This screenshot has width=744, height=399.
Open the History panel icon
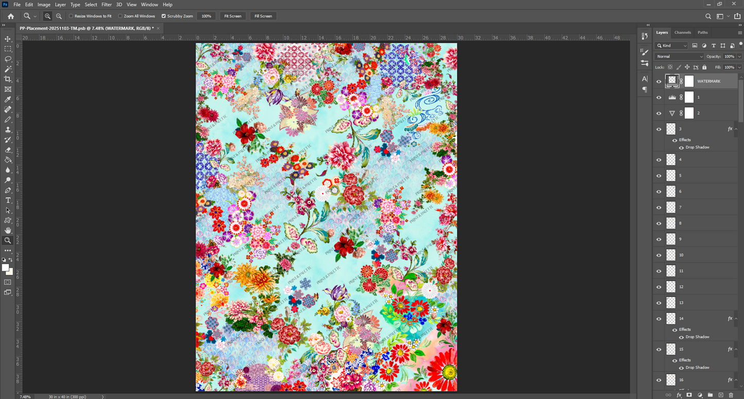[645, 36]
